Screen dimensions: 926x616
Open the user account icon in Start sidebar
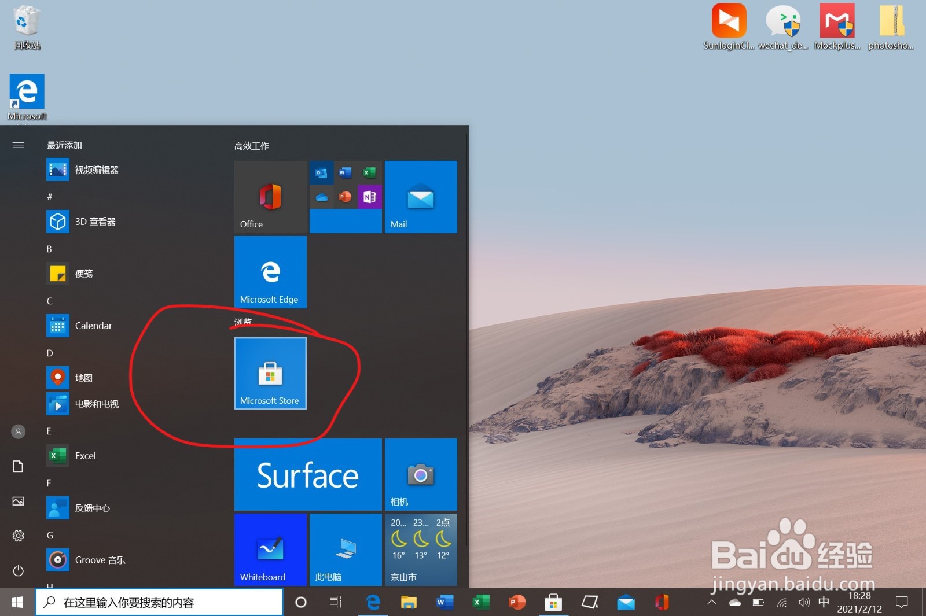19,431
